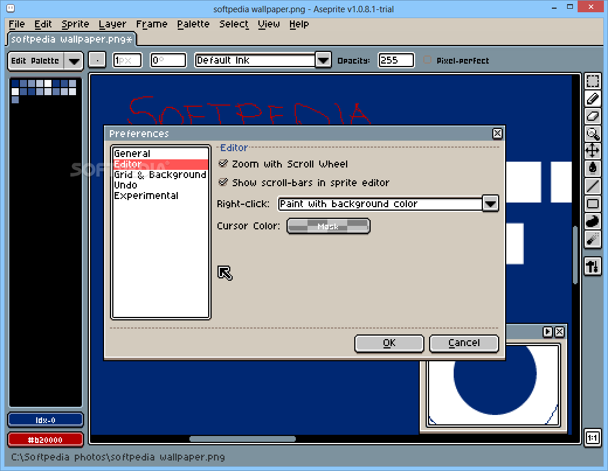The image size is (608, 471).
Task: Toggle Show scroll-bars in sprite editor
Action: 223,182
